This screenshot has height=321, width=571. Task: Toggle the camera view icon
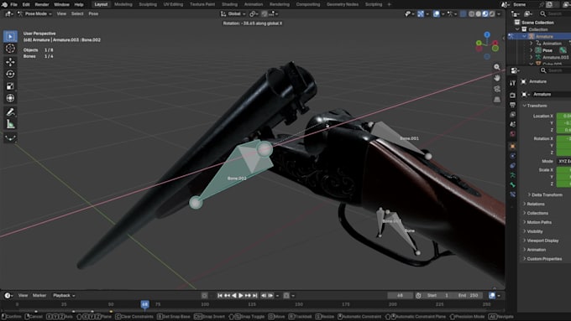coord(497,89)
